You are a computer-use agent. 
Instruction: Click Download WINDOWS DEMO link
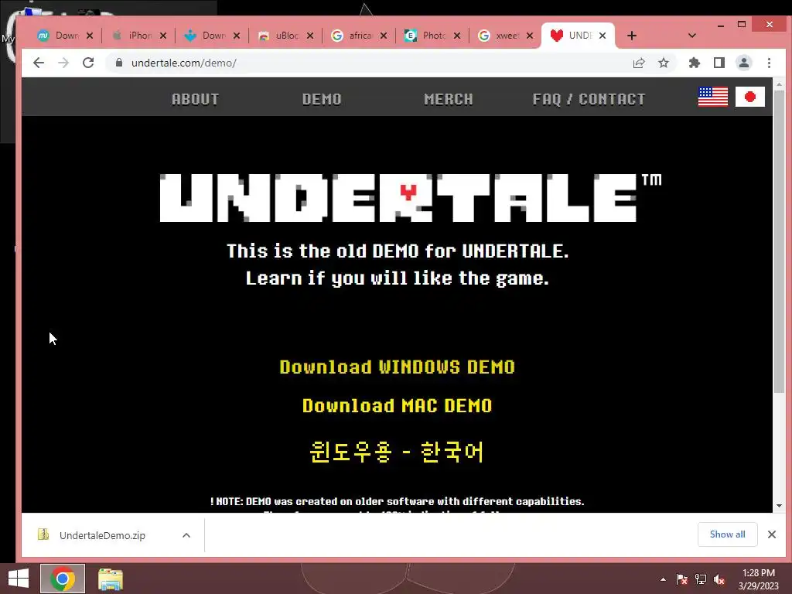pyautogui.click(x=397, y=367)
